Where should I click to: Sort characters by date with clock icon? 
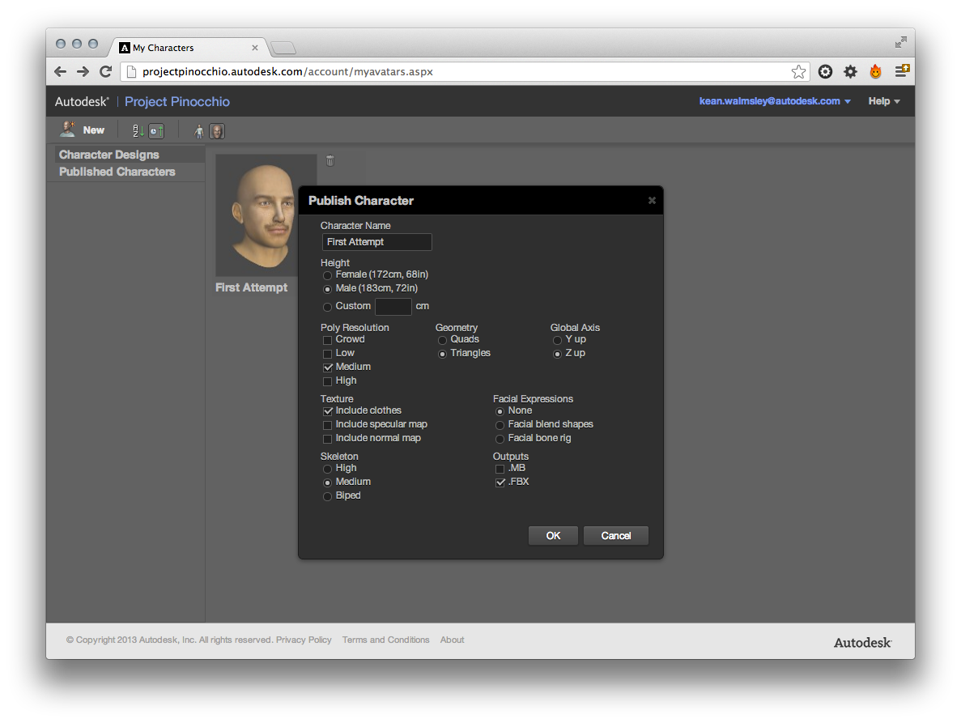coord(156,130)
